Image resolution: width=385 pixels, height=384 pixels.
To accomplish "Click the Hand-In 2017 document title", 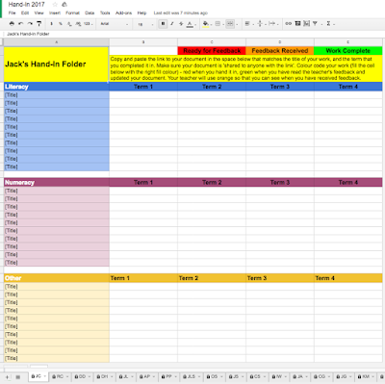I will pos(27,5).
